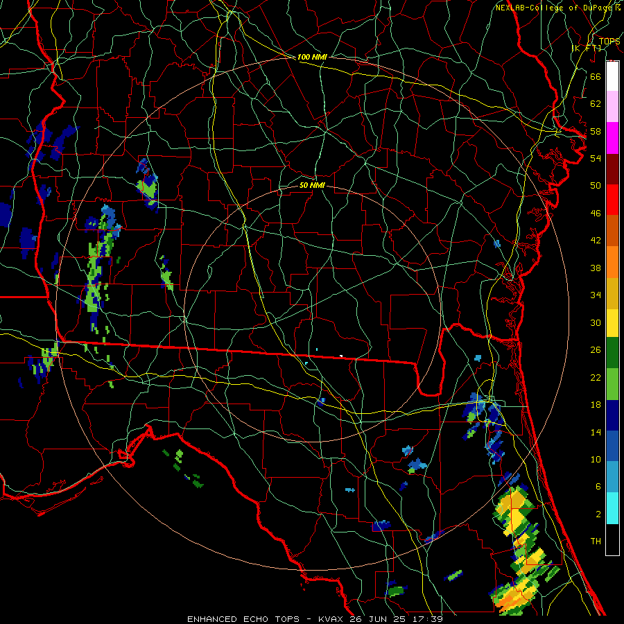The height and width of the screenshot is (624, 624).
Task: Click the legend value "38"
Action: point(596,268)
